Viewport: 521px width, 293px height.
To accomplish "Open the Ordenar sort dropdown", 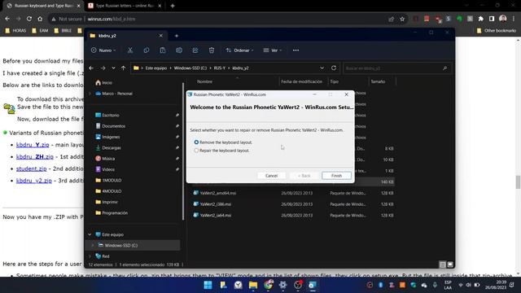I will (239, 50).
